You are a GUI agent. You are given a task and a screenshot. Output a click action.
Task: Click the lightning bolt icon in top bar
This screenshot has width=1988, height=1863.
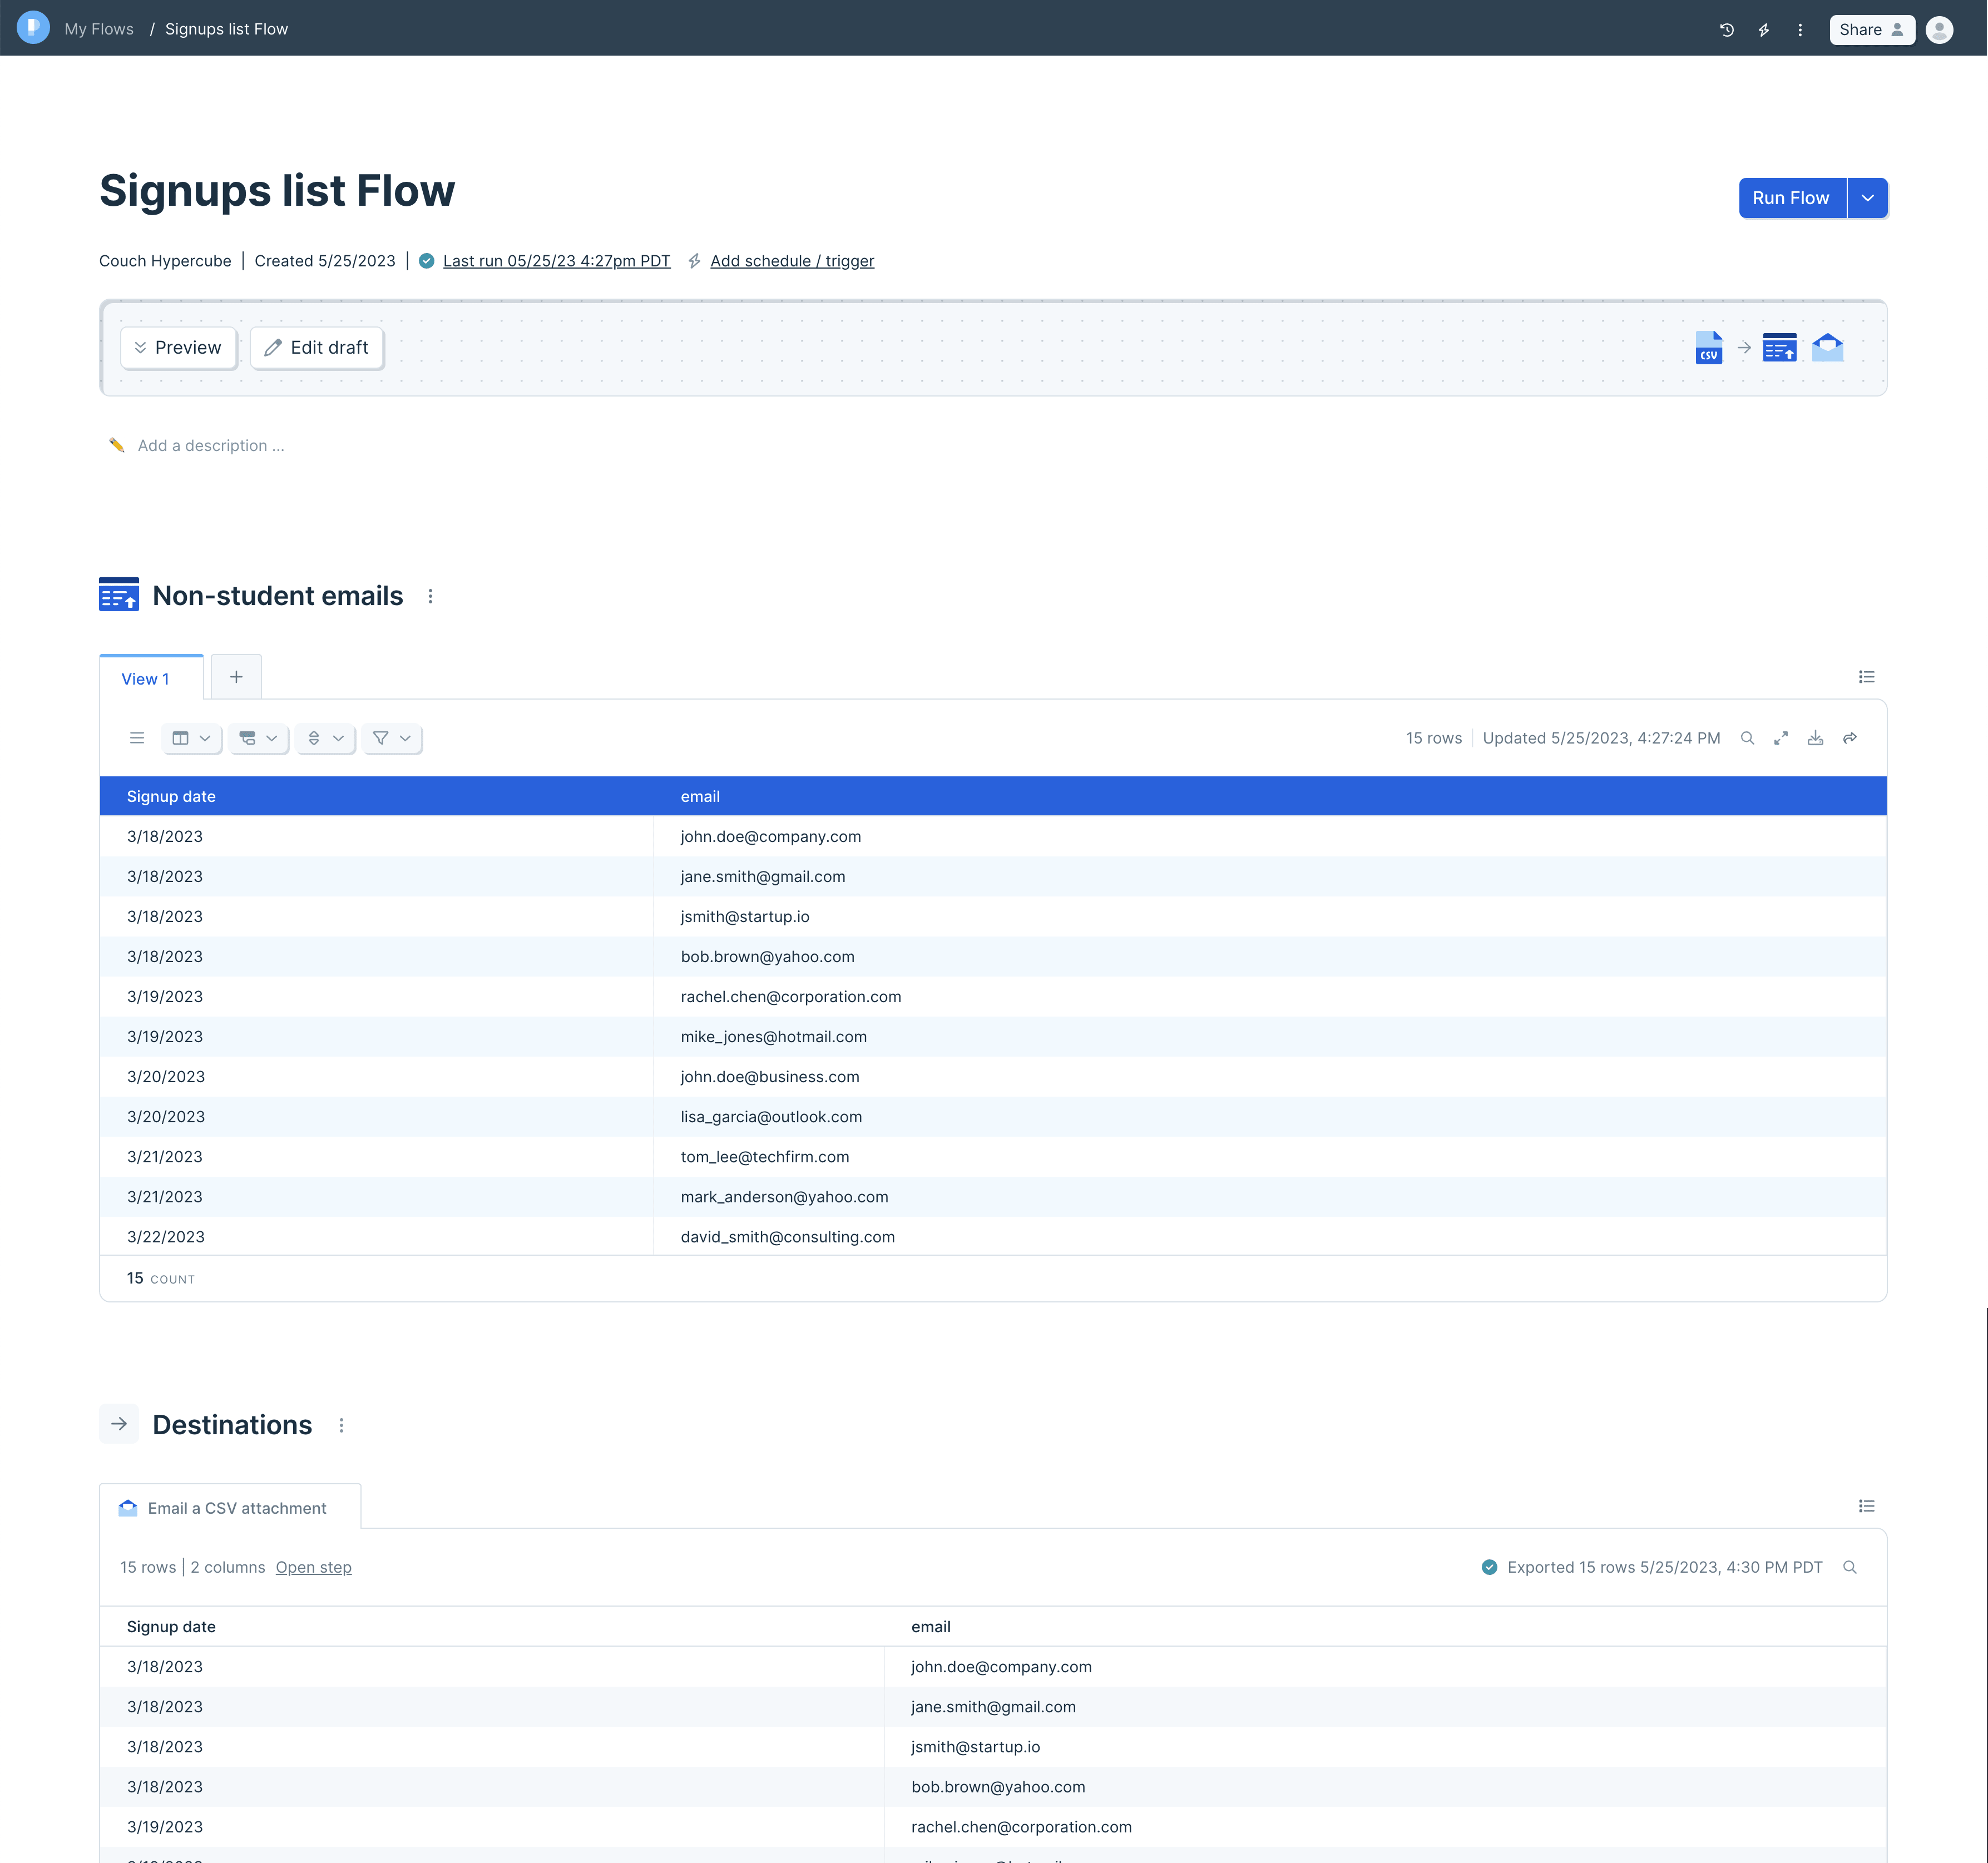(1764, 30)
